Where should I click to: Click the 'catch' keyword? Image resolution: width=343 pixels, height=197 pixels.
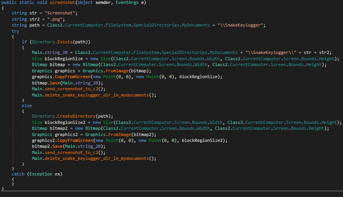click(x=18, y=174)
